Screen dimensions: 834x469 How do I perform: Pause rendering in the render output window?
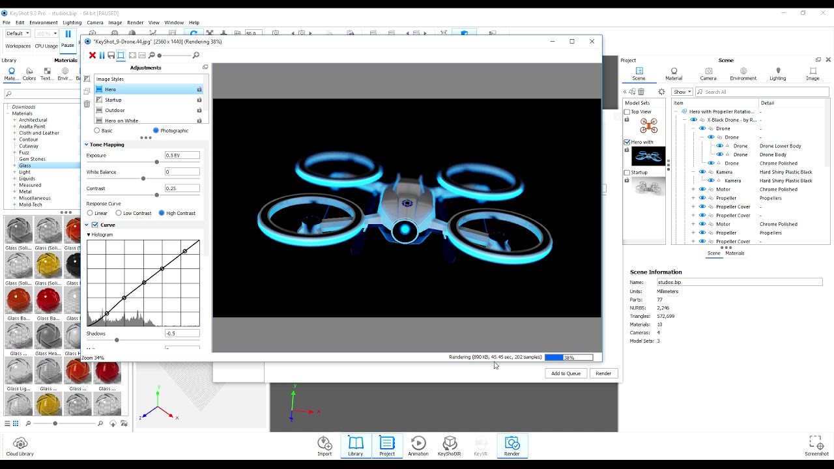(x=102, y=55)
